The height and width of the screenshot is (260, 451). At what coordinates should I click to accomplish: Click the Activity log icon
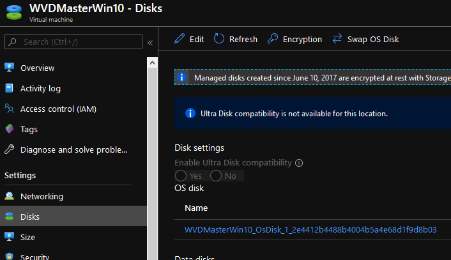click(9, 88)
